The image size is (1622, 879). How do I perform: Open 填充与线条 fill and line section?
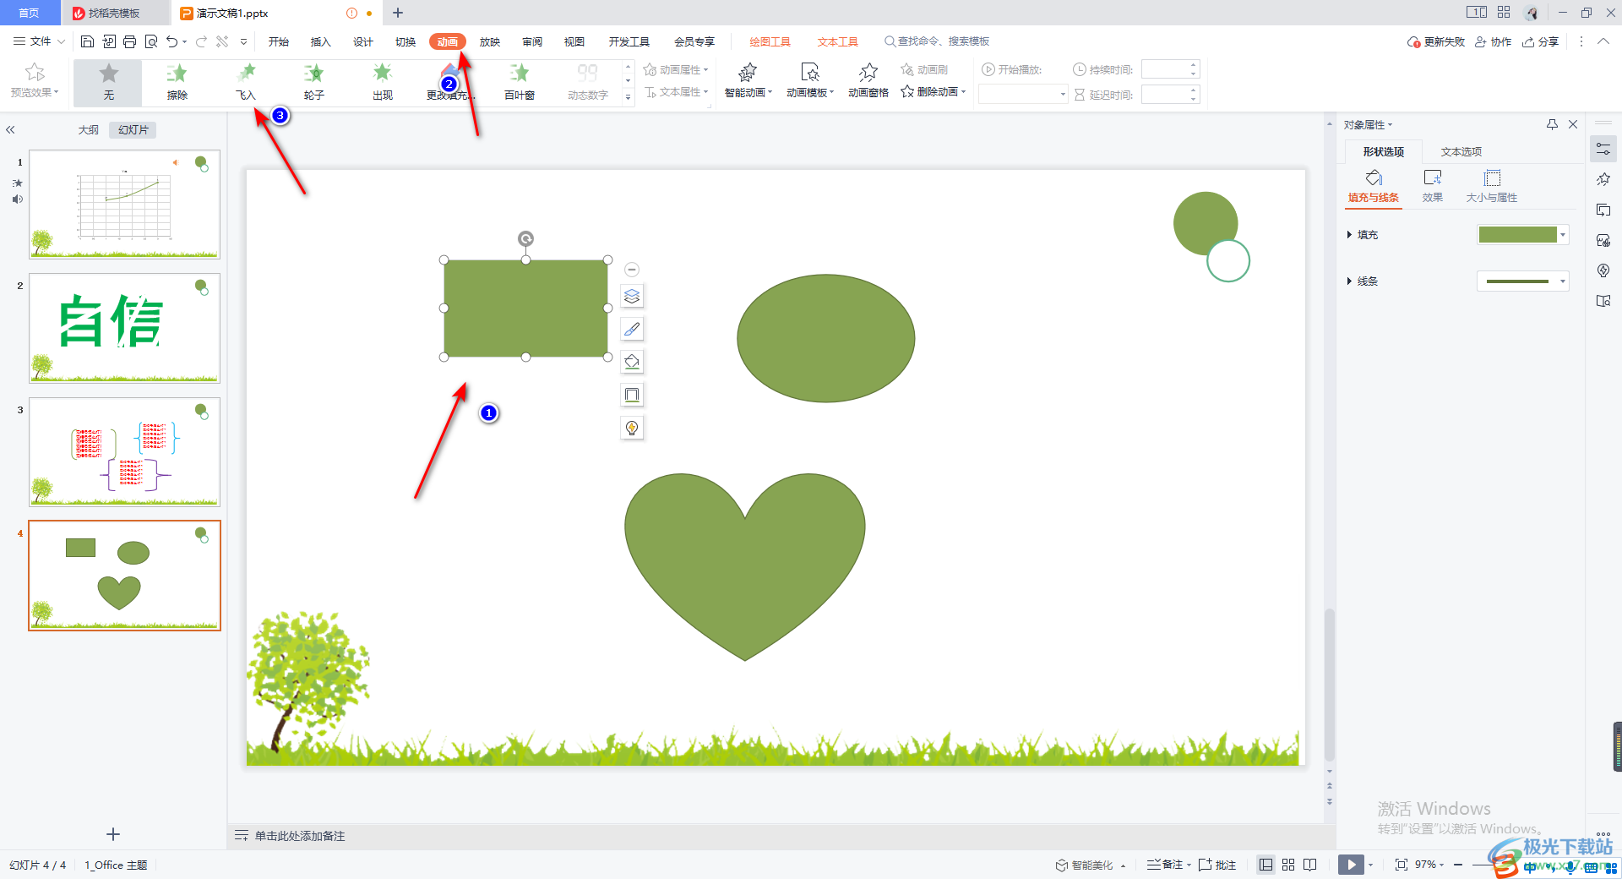tap(1374, 187)
